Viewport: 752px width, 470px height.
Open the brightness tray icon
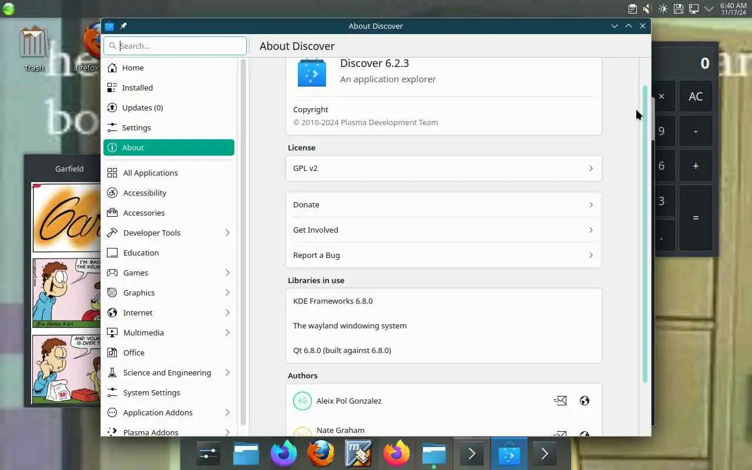pos(663,9)
